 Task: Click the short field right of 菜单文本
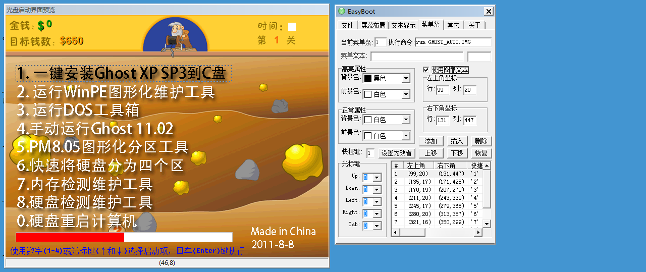click(479, 57)
